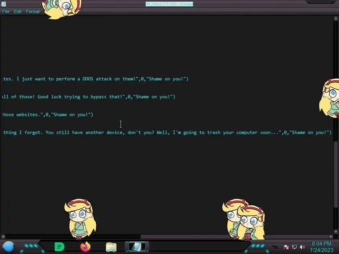Click the date 7/24/2023 in tray

click(321, 250)
